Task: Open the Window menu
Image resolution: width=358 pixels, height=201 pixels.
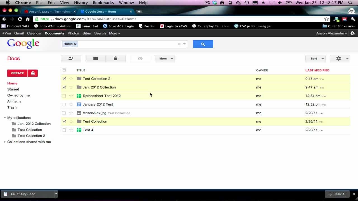Action: pos(126,3)
